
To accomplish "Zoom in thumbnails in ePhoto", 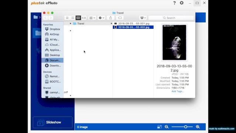I will (198, 127).
